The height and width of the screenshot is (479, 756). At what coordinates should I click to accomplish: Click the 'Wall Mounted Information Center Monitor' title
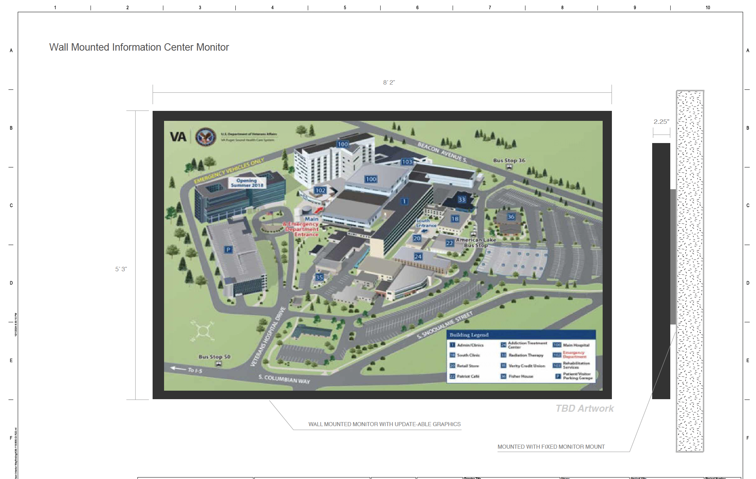coord(139,47)
